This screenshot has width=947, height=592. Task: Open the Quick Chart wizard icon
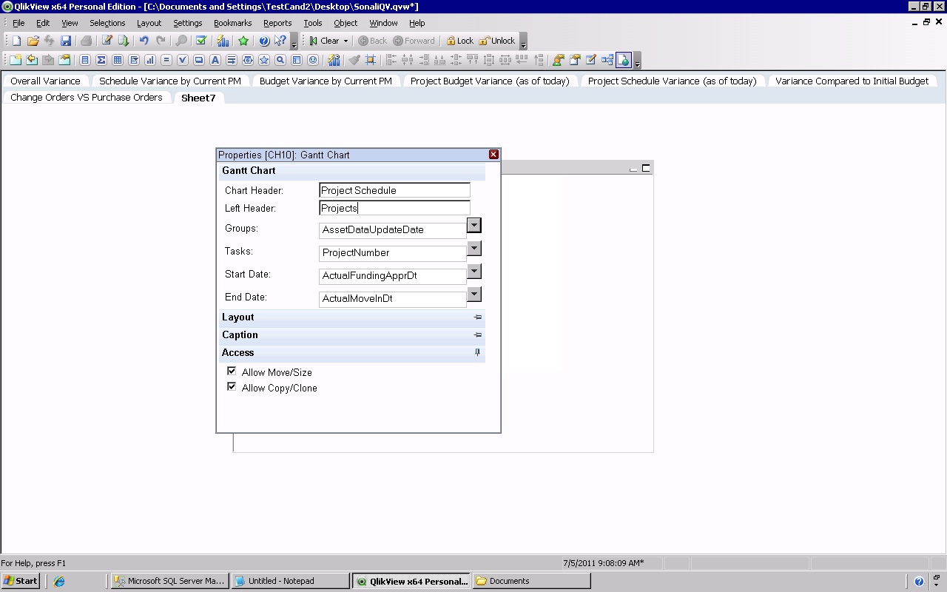[x=223, y=41]
